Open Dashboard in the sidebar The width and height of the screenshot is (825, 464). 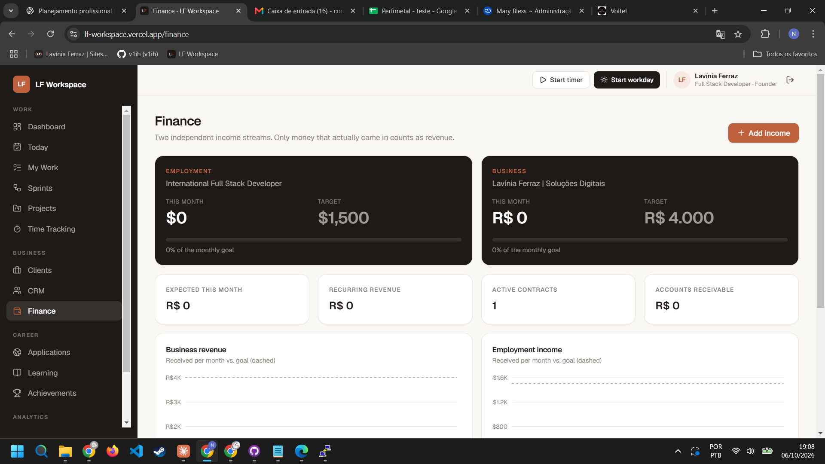64,127
